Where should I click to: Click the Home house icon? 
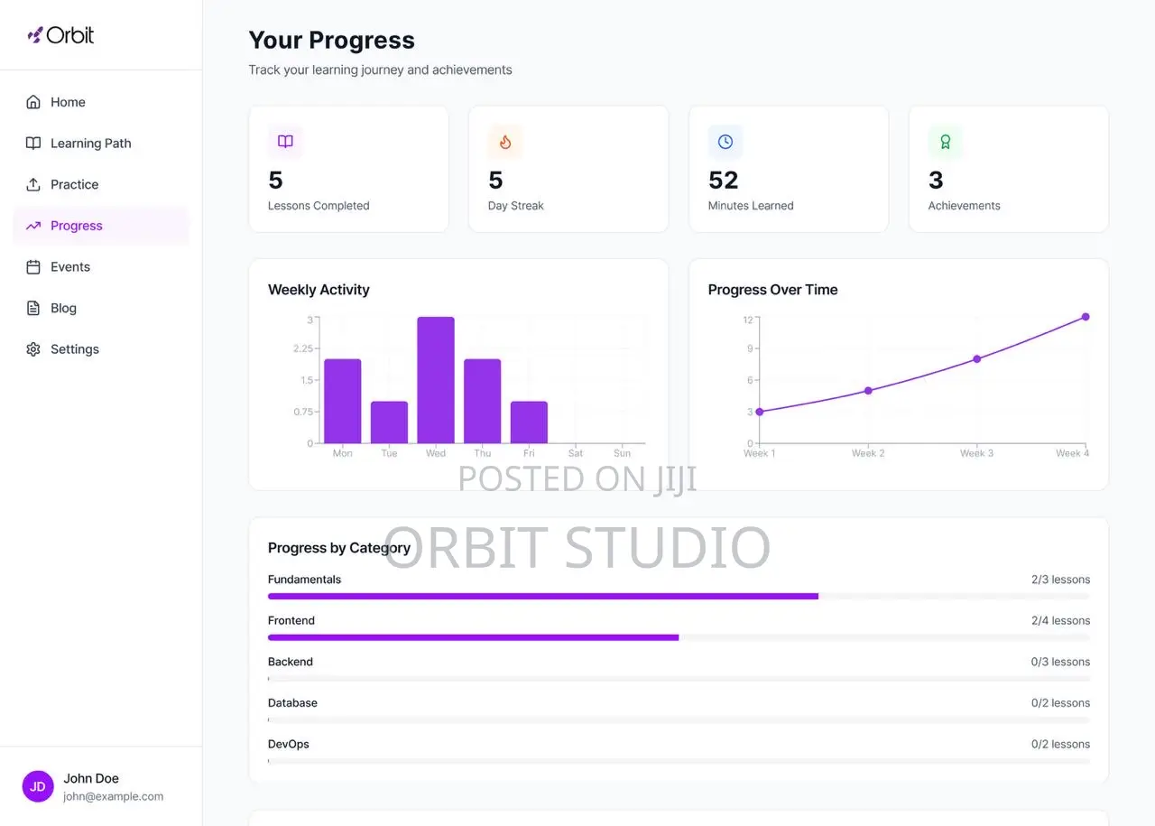click(33, 102)
